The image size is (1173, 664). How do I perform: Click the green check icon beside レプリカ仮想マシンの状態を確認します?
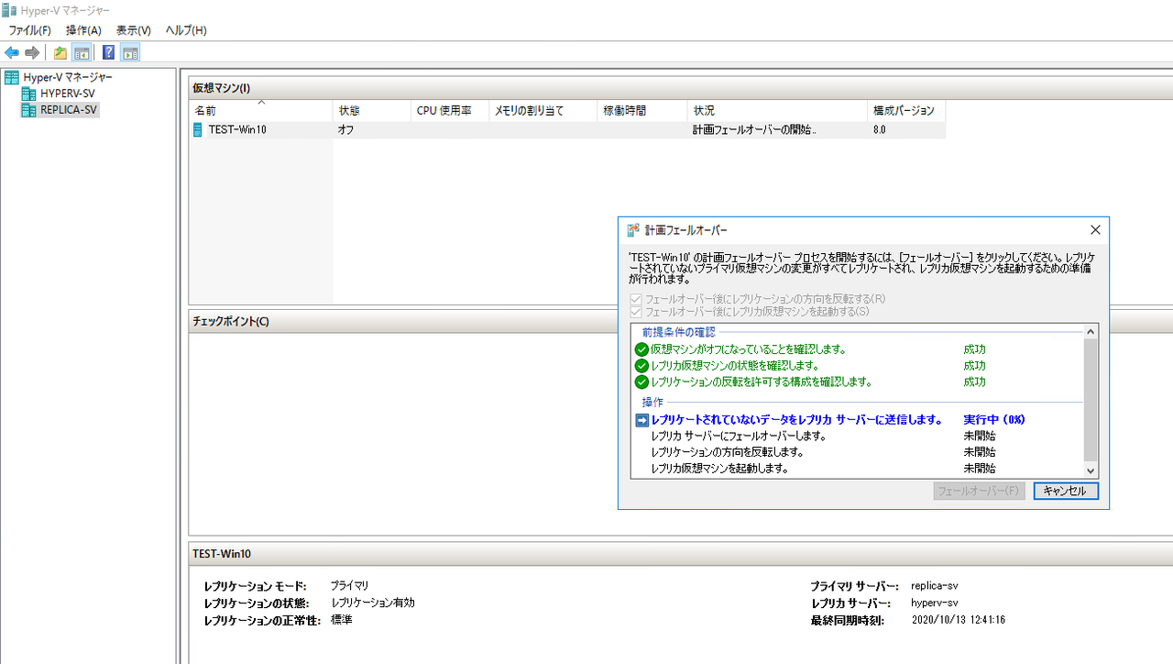pyautogui.click(x=641, y=366)
